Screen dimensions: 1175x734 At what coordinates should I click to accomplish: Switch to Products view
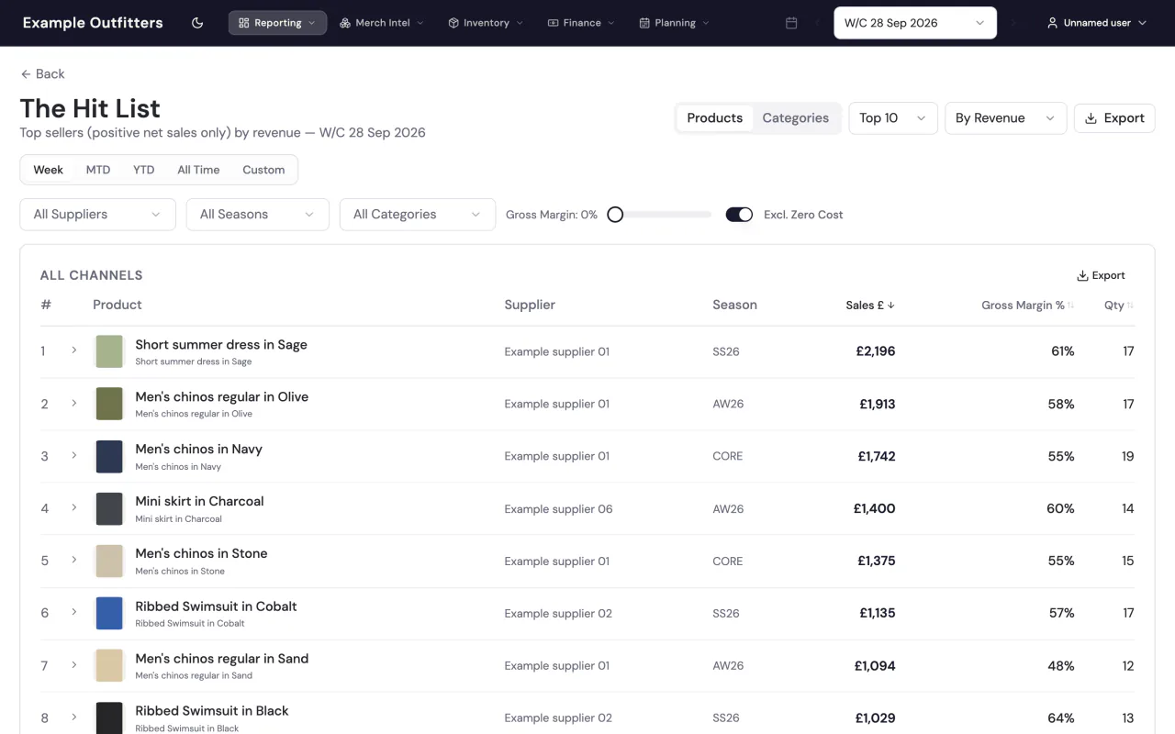pos(715,118)
